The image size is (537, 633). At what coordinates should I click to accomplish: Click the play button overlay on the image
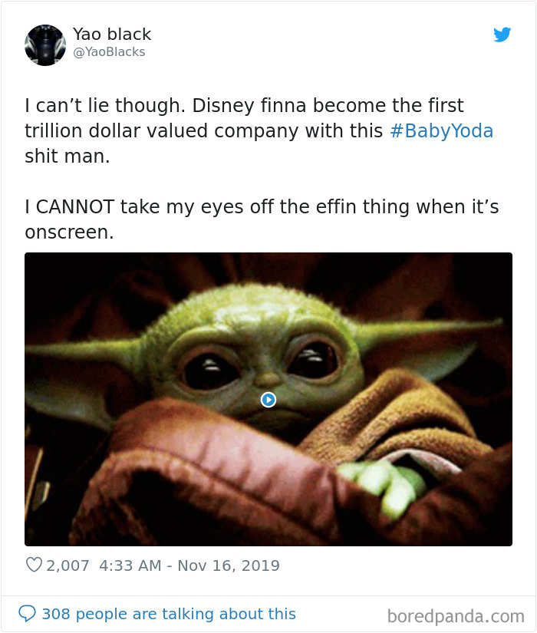click(x=268, y=398)
